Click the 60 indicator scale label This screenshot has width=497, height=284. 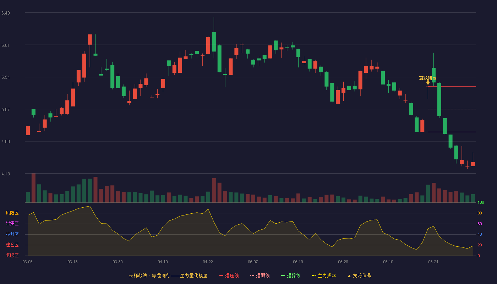tap(480, 224)
